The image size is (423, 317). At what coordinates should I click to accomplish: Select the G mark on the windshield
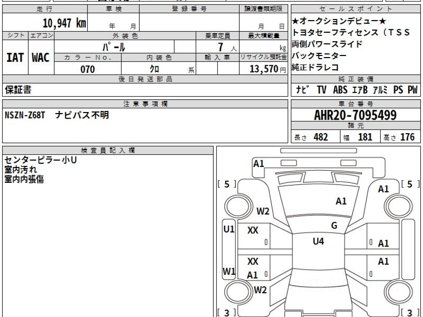pos(334,226)
